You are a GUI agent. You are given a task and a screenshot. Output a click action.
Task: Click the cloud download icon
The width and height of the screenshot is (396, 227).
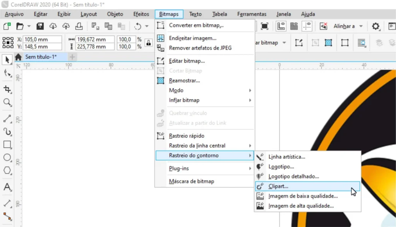53,26
